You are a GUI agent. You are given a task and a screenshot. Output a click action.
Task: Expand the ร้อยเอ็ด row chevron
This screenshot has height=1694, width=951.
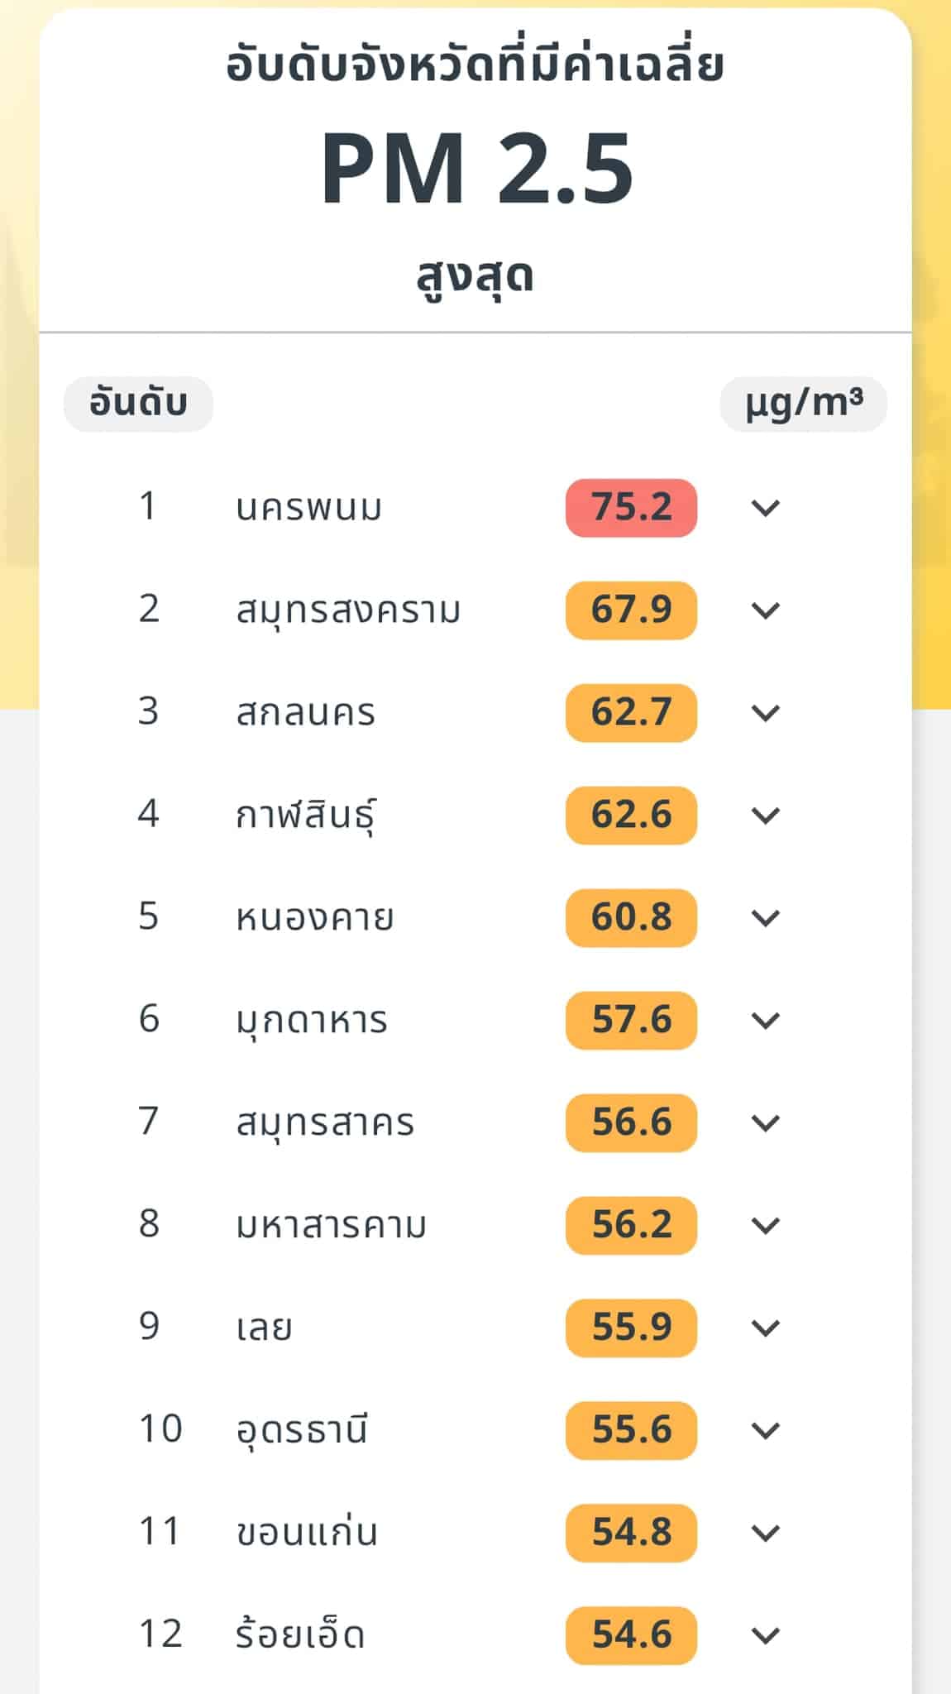point(765,1636)
